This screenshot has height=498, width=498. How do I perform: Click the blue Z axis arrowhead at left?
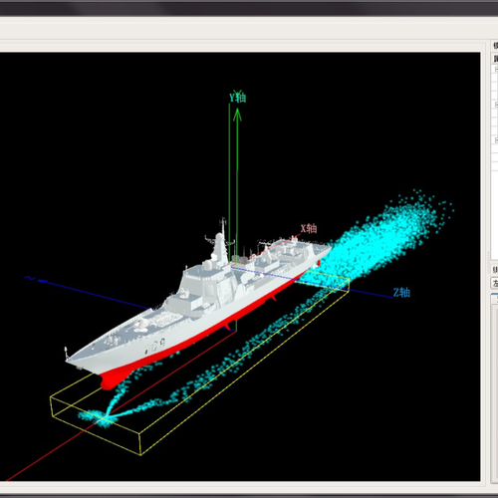point(42,281)
